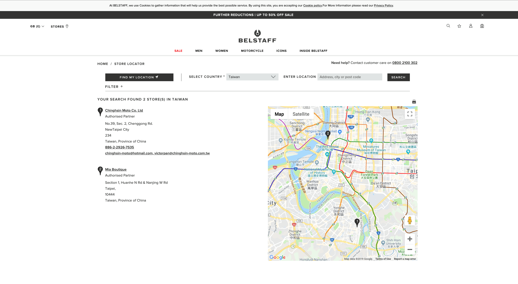The width and height of the screenshot is (518, 284).
Task: Open the Chinghsin Moto Co. Ltd link
Action: [124, 110]
